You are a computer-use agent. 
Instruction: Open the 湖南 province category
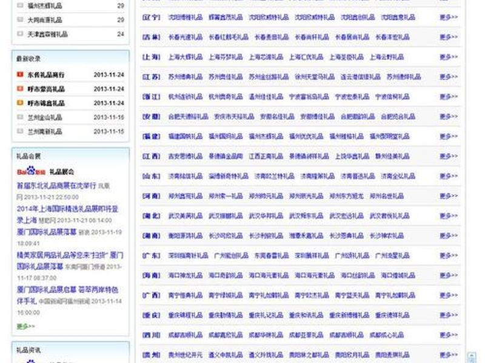click(151, 236)
